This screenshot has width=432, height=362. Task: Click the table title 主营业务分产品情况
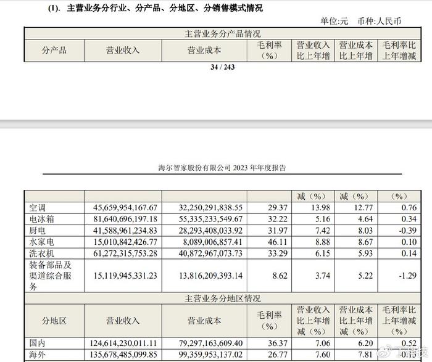coord(222,34)
